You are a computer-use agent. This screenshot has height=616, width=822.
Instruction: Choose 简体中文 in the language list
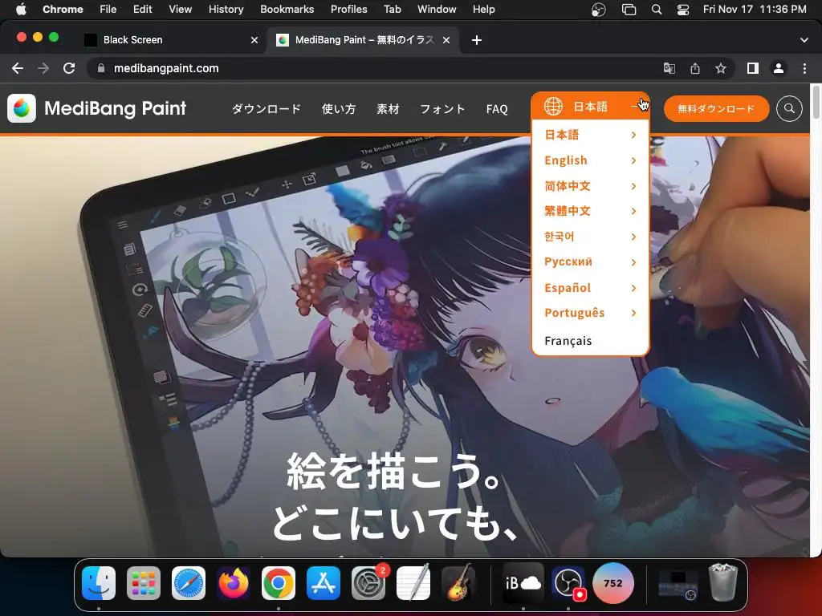(590, 186)
